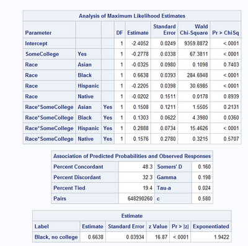This screenshot has height=246, width=248.
Task: Select the Percent Concordant label
Action: tap(78, 167)
